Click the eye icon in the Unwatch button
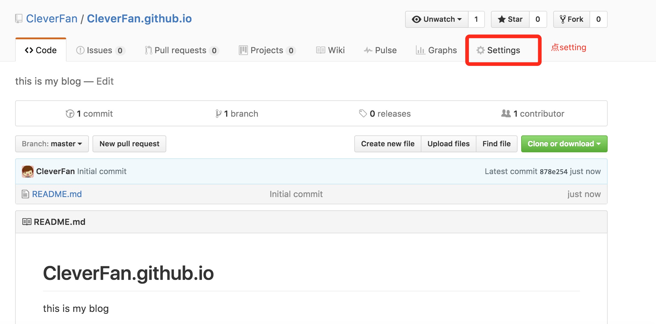This screenshot has width=656, height=324. (x=416, y=19)
